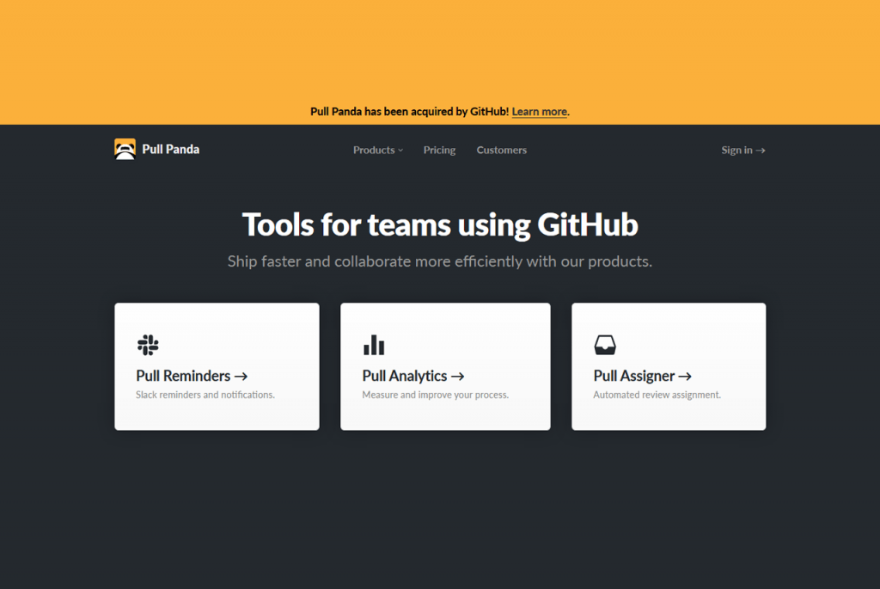Open the Pull Reminders product link

coord(185,376)
